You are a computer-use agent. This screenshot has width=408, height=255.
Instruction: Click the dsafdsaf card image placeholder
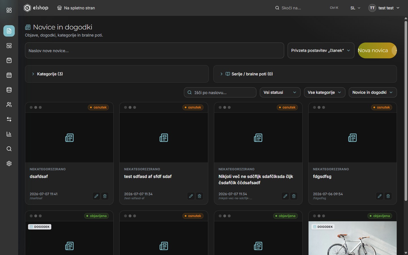[x=69, y=138]
